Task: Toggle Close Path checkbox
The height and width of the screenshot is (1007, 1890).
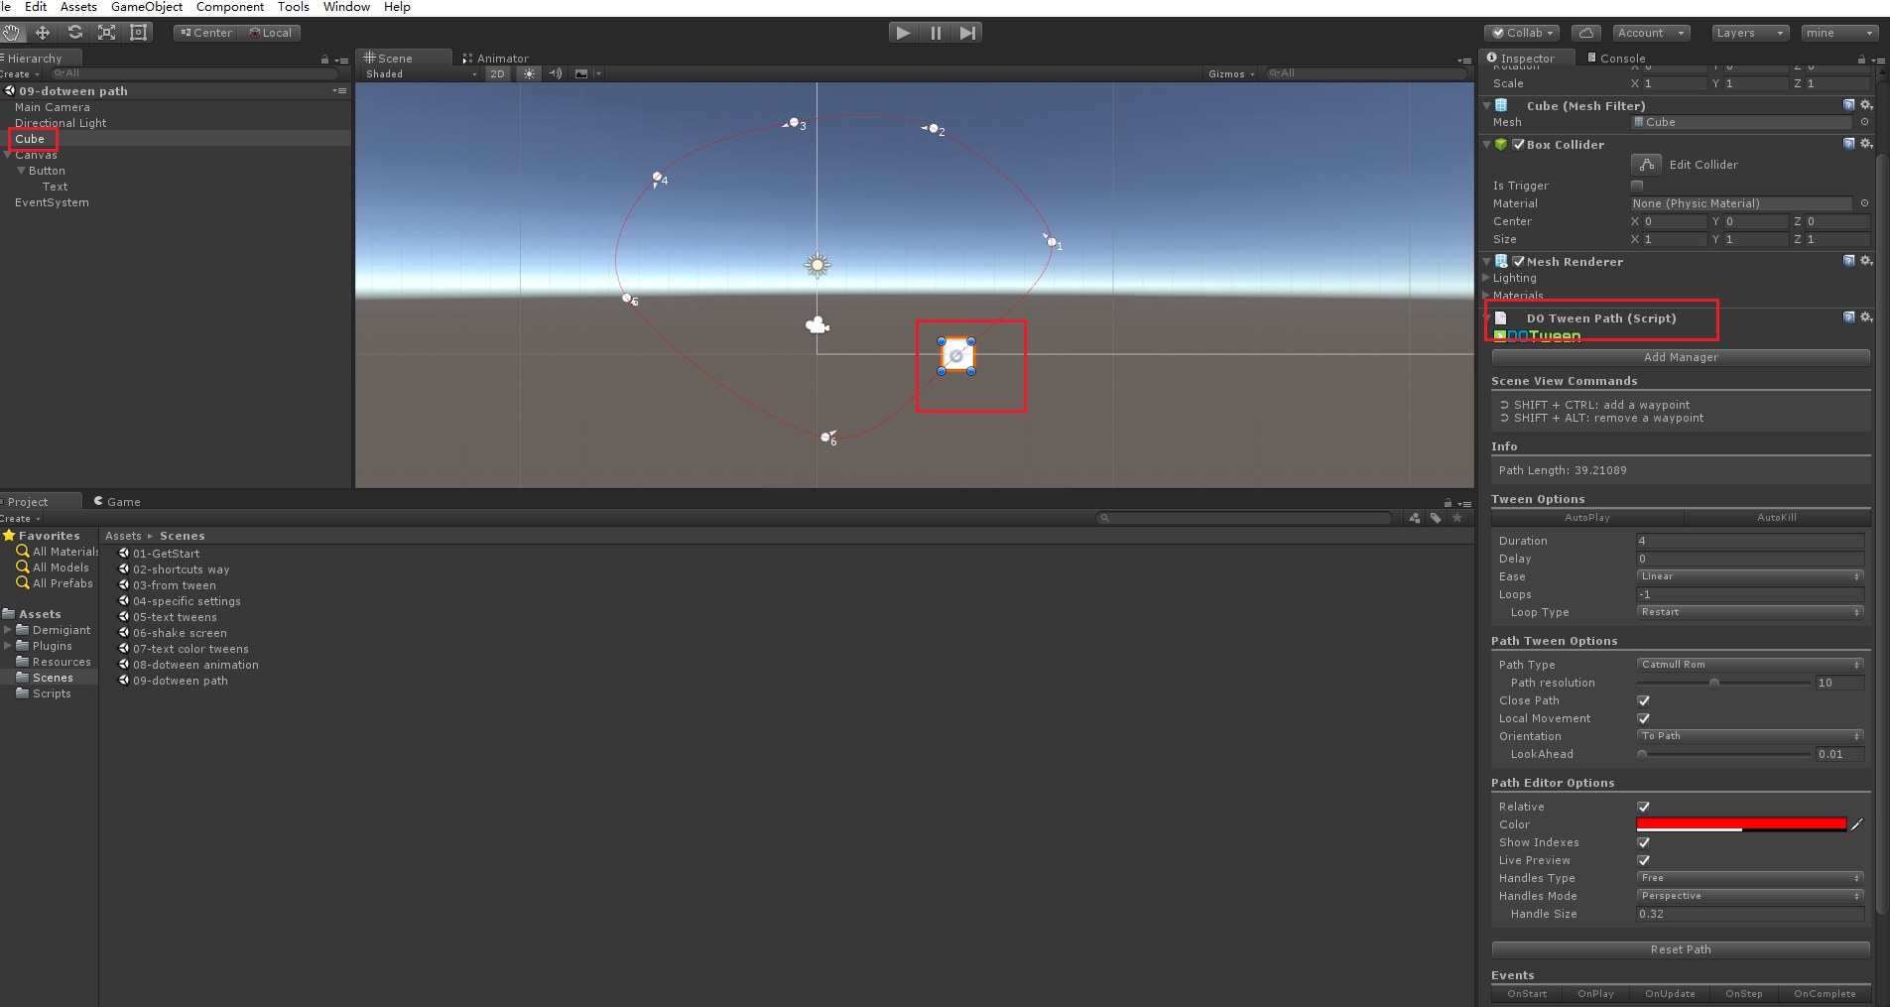Action: tap(1643, 700)
